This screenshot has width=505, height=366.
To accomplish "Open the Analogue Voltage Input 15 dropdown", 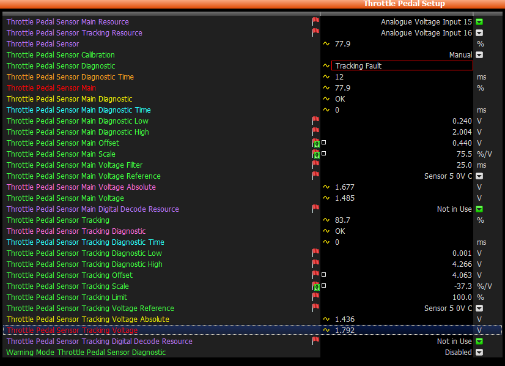I will click(x=480, y=22).
